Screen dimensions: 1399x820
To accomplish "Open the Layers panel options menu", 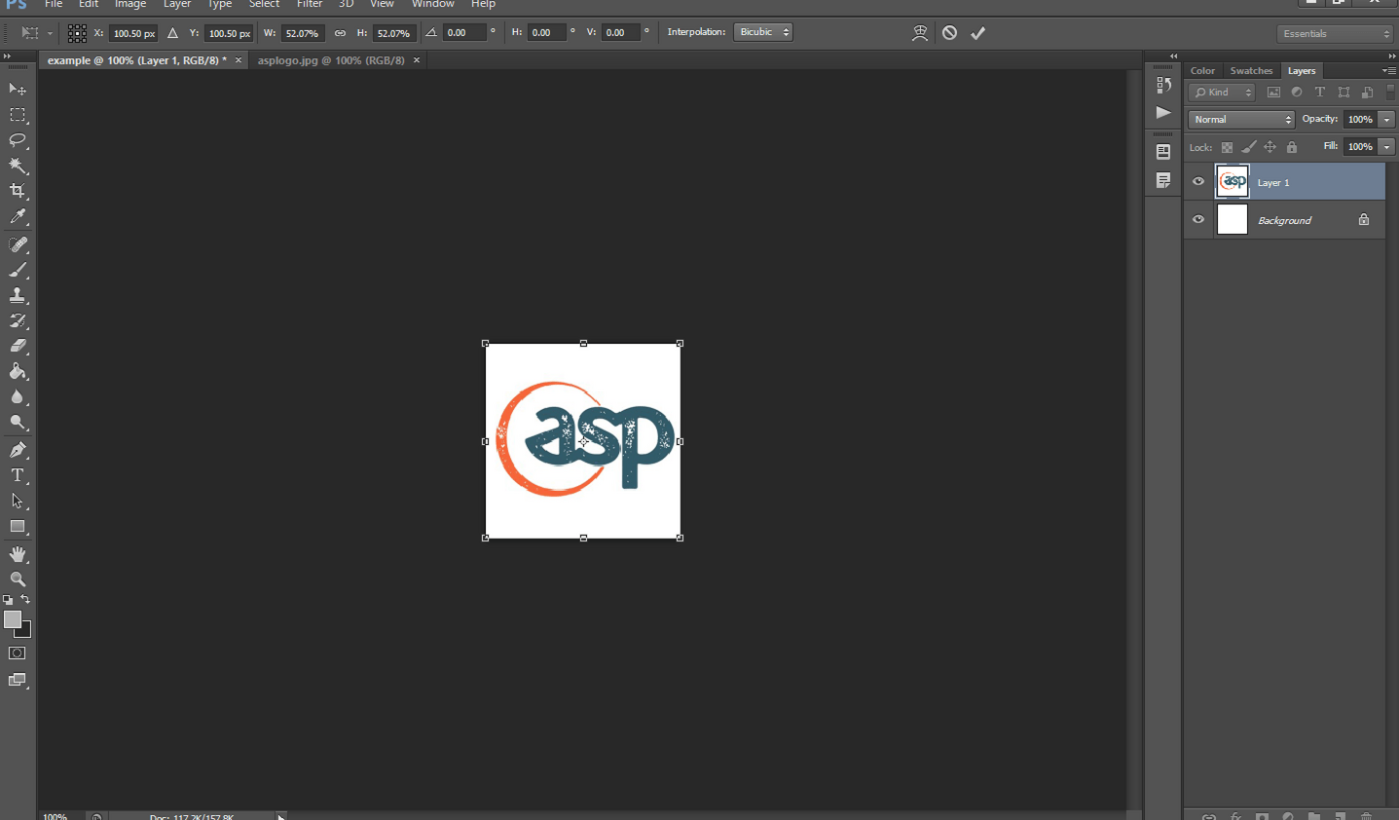I will click(1388, 71).
